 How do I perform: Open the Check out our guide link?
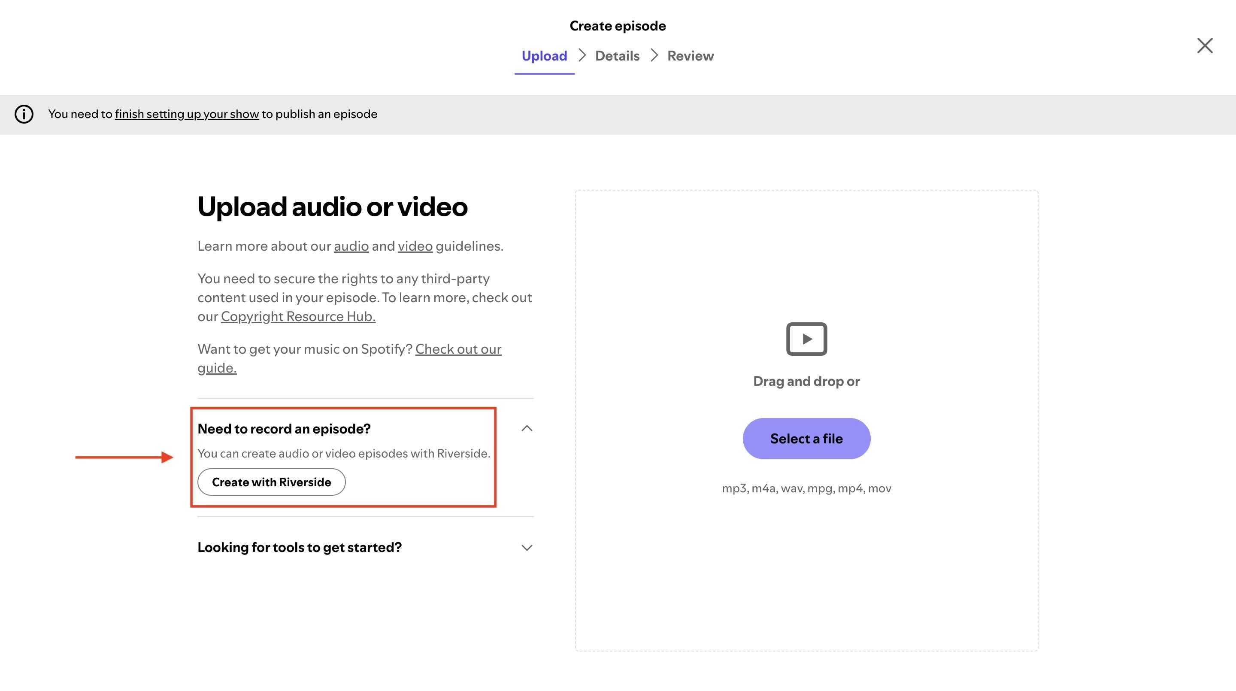[x=349, y=358]
